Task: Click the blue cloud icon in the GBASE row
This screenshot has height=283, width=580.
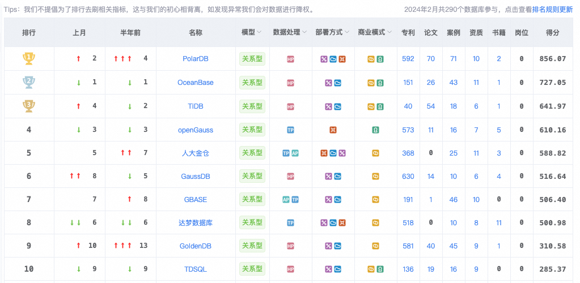Action: pos(338,200)
